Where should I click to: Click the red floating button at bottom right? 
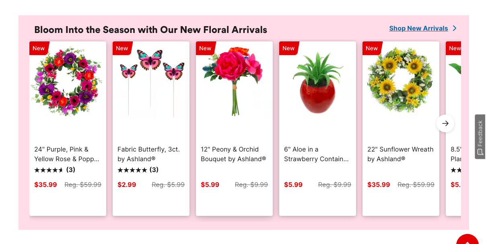(x=467, y=240)
